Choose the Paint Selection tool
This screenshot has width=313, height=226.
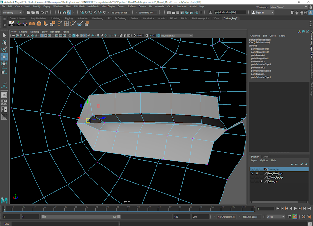[x=4, y=49]
